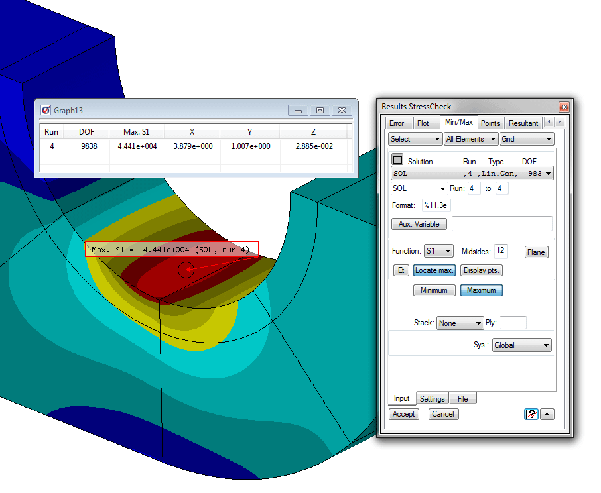The image size is (601, 493).
Task: Edit the Midsides value field
Action: point(500,251)
